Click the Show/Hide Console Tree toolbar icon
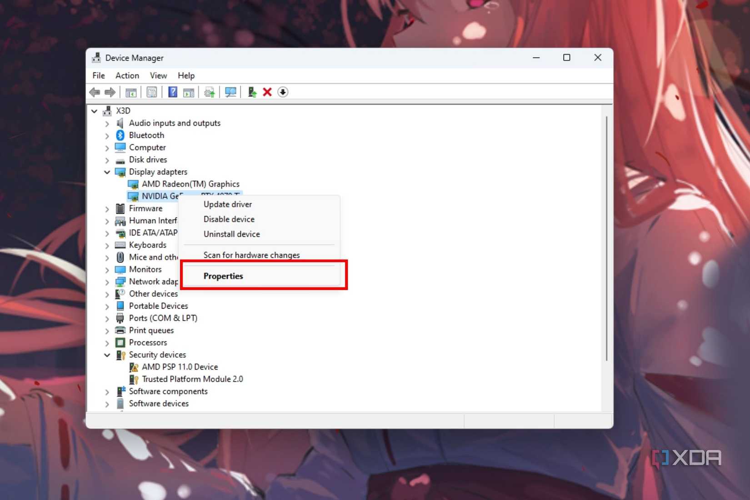 (131, 92)
